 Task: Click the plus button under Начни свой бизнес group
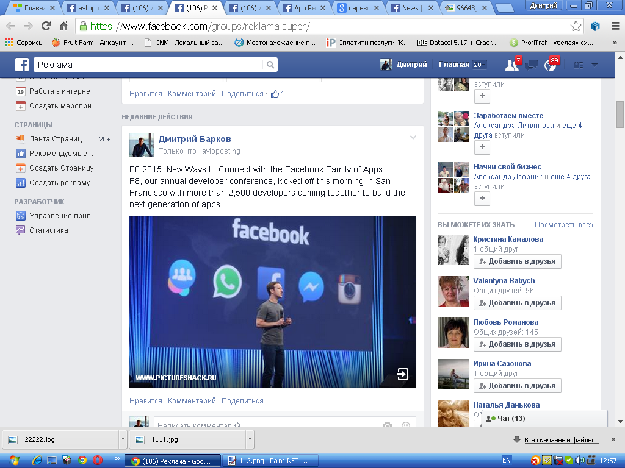(x=482, y=198)
